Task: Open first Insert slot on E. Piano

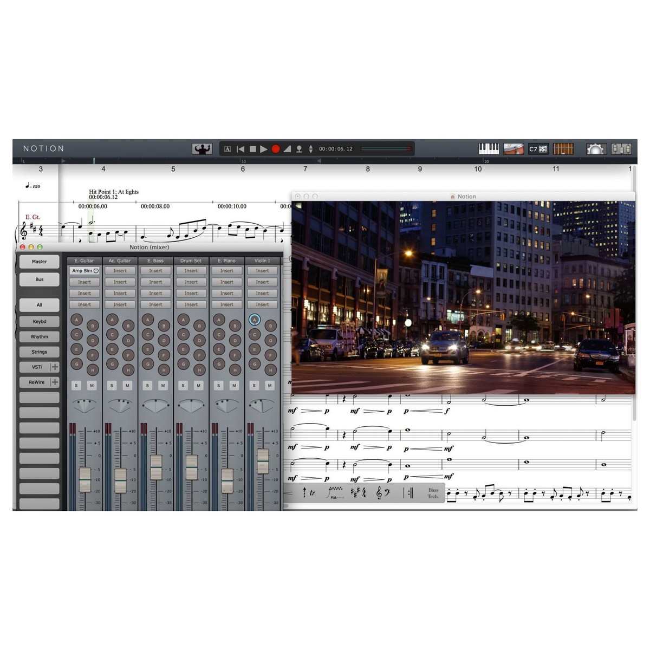Action: pyautogui.click(x=227, y=271)
